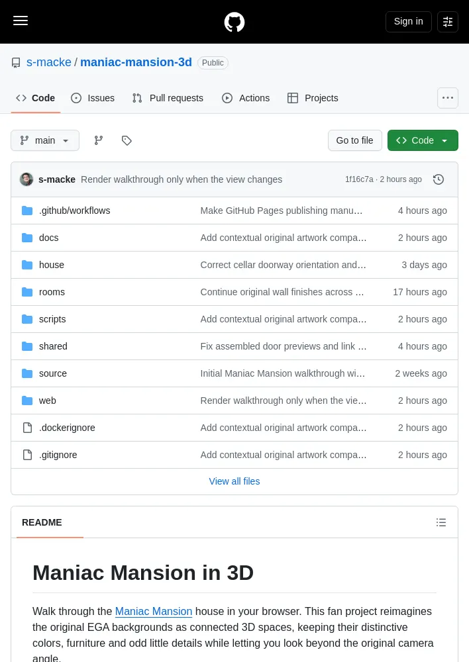Open the .gitignore file

[58, 455]
